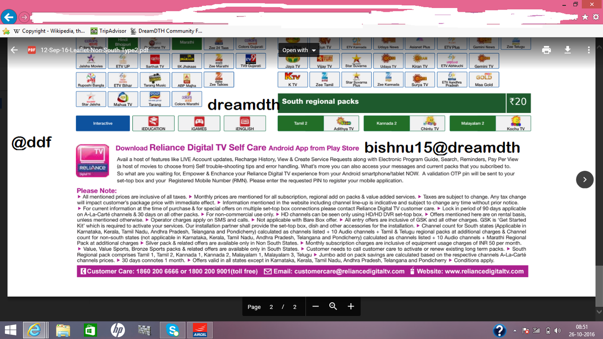The height and width of the screenshot is (339, 603).
Task: Click the Jalsha Movies channel tile
Action: pos(91,61)
